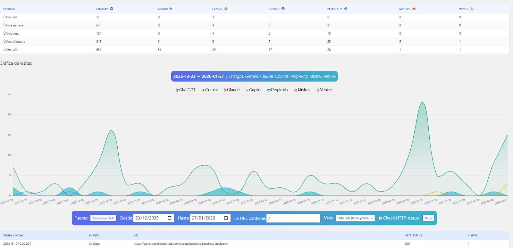Click the HTTP Status column header
Image resolution: width=513 pixels, height=248 pixels.
(413, 236)
